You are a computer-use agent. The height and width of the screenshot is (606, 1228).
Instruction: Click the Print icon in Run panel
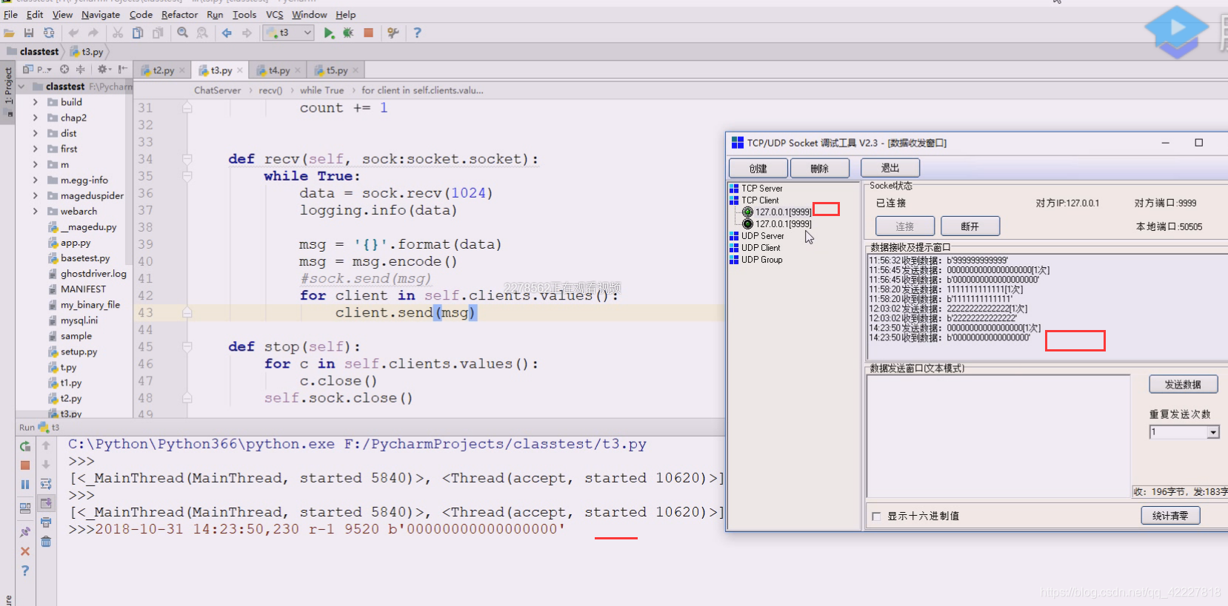click(x=46, y=522)
